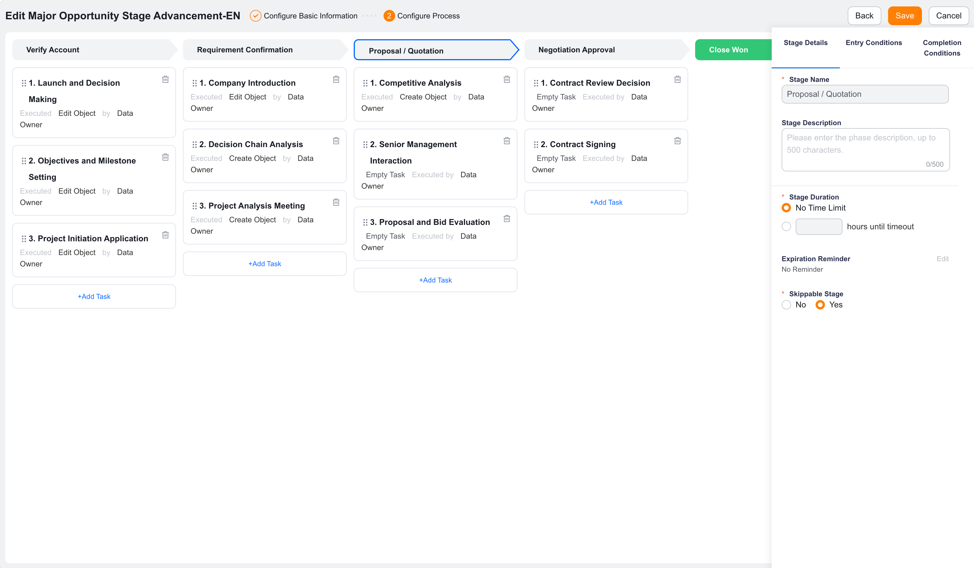Delete the Launch and Decision Making task

(x=165, y=79)
